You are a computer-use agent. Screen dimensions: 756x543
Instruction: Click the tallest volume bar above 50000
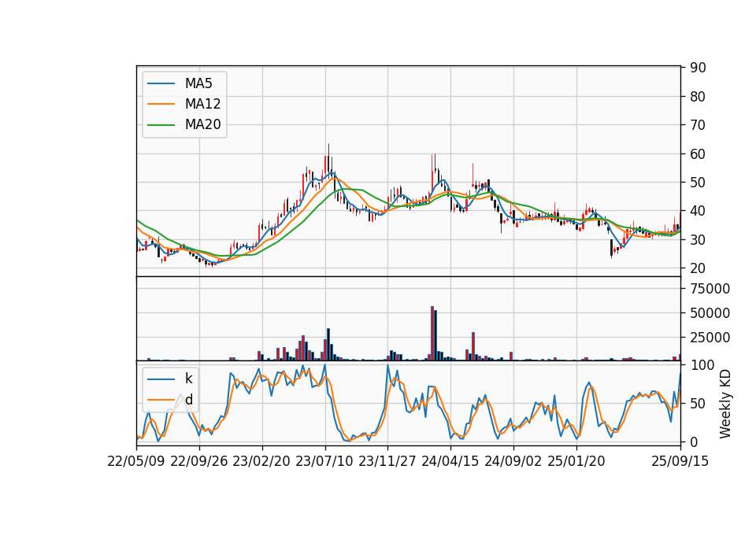(x=432, y=334)
